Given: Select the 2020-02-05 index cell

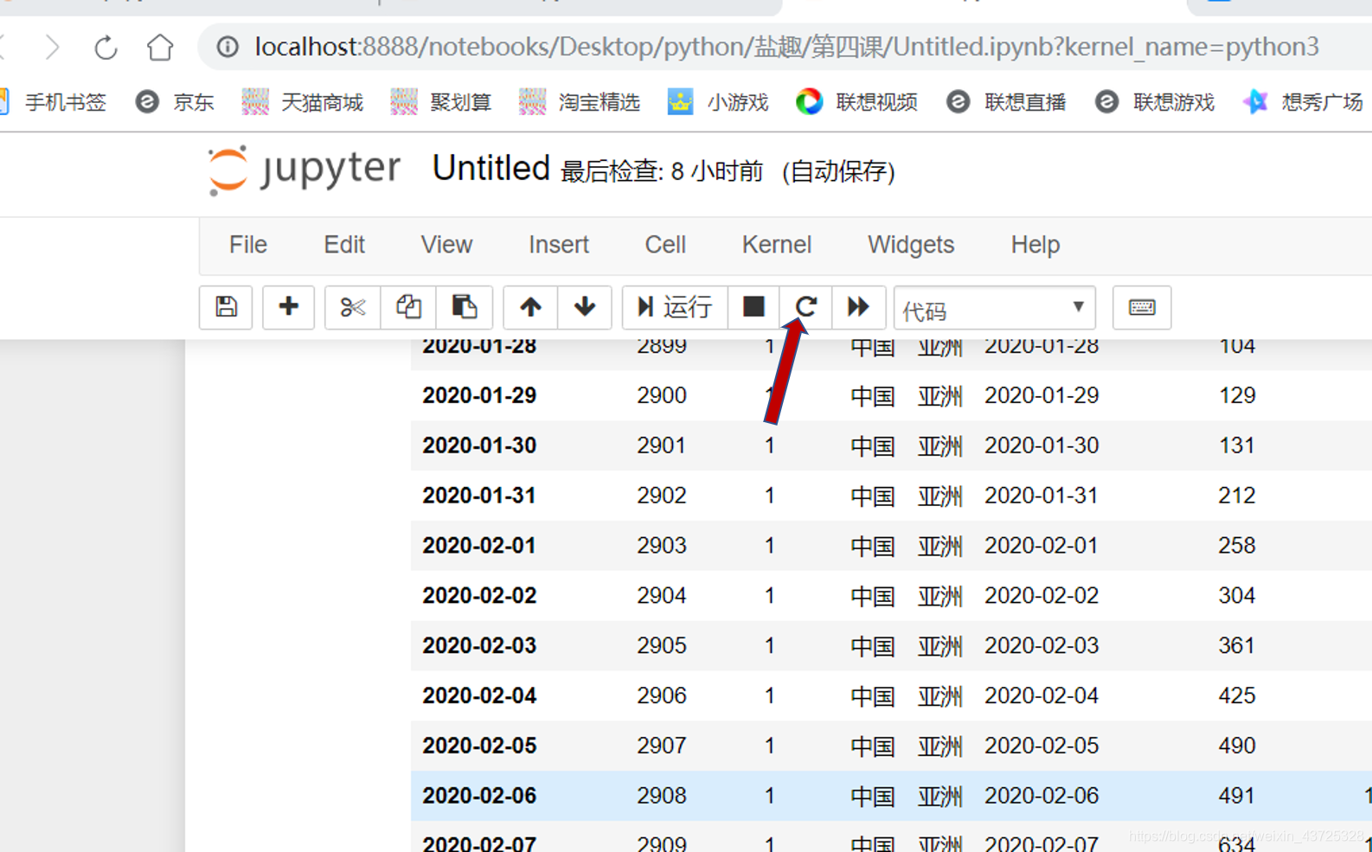Looking at the screenshot, I should [x=479, y=746].
